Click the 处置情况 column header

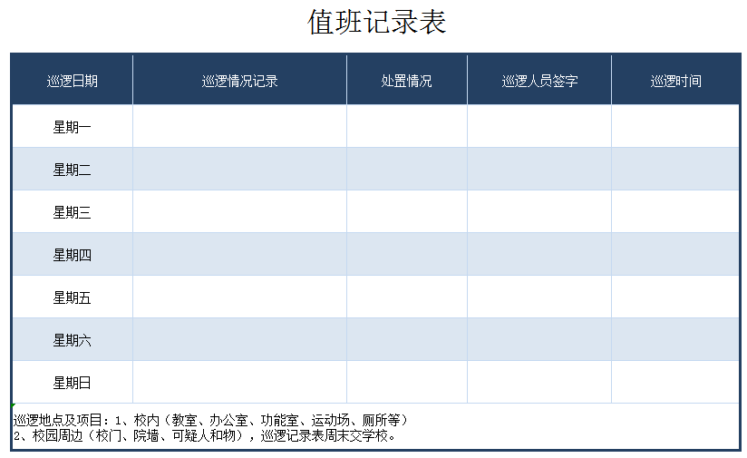tap(406, 81)
